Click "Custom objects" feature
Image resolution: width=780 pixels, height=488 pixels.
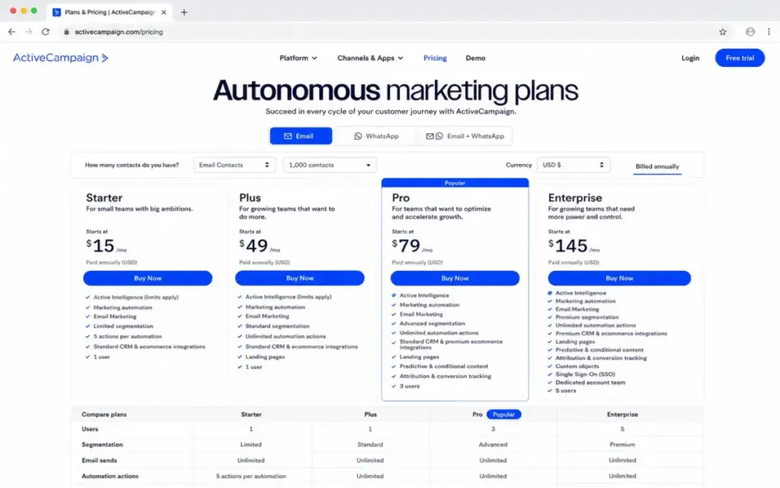577,366
